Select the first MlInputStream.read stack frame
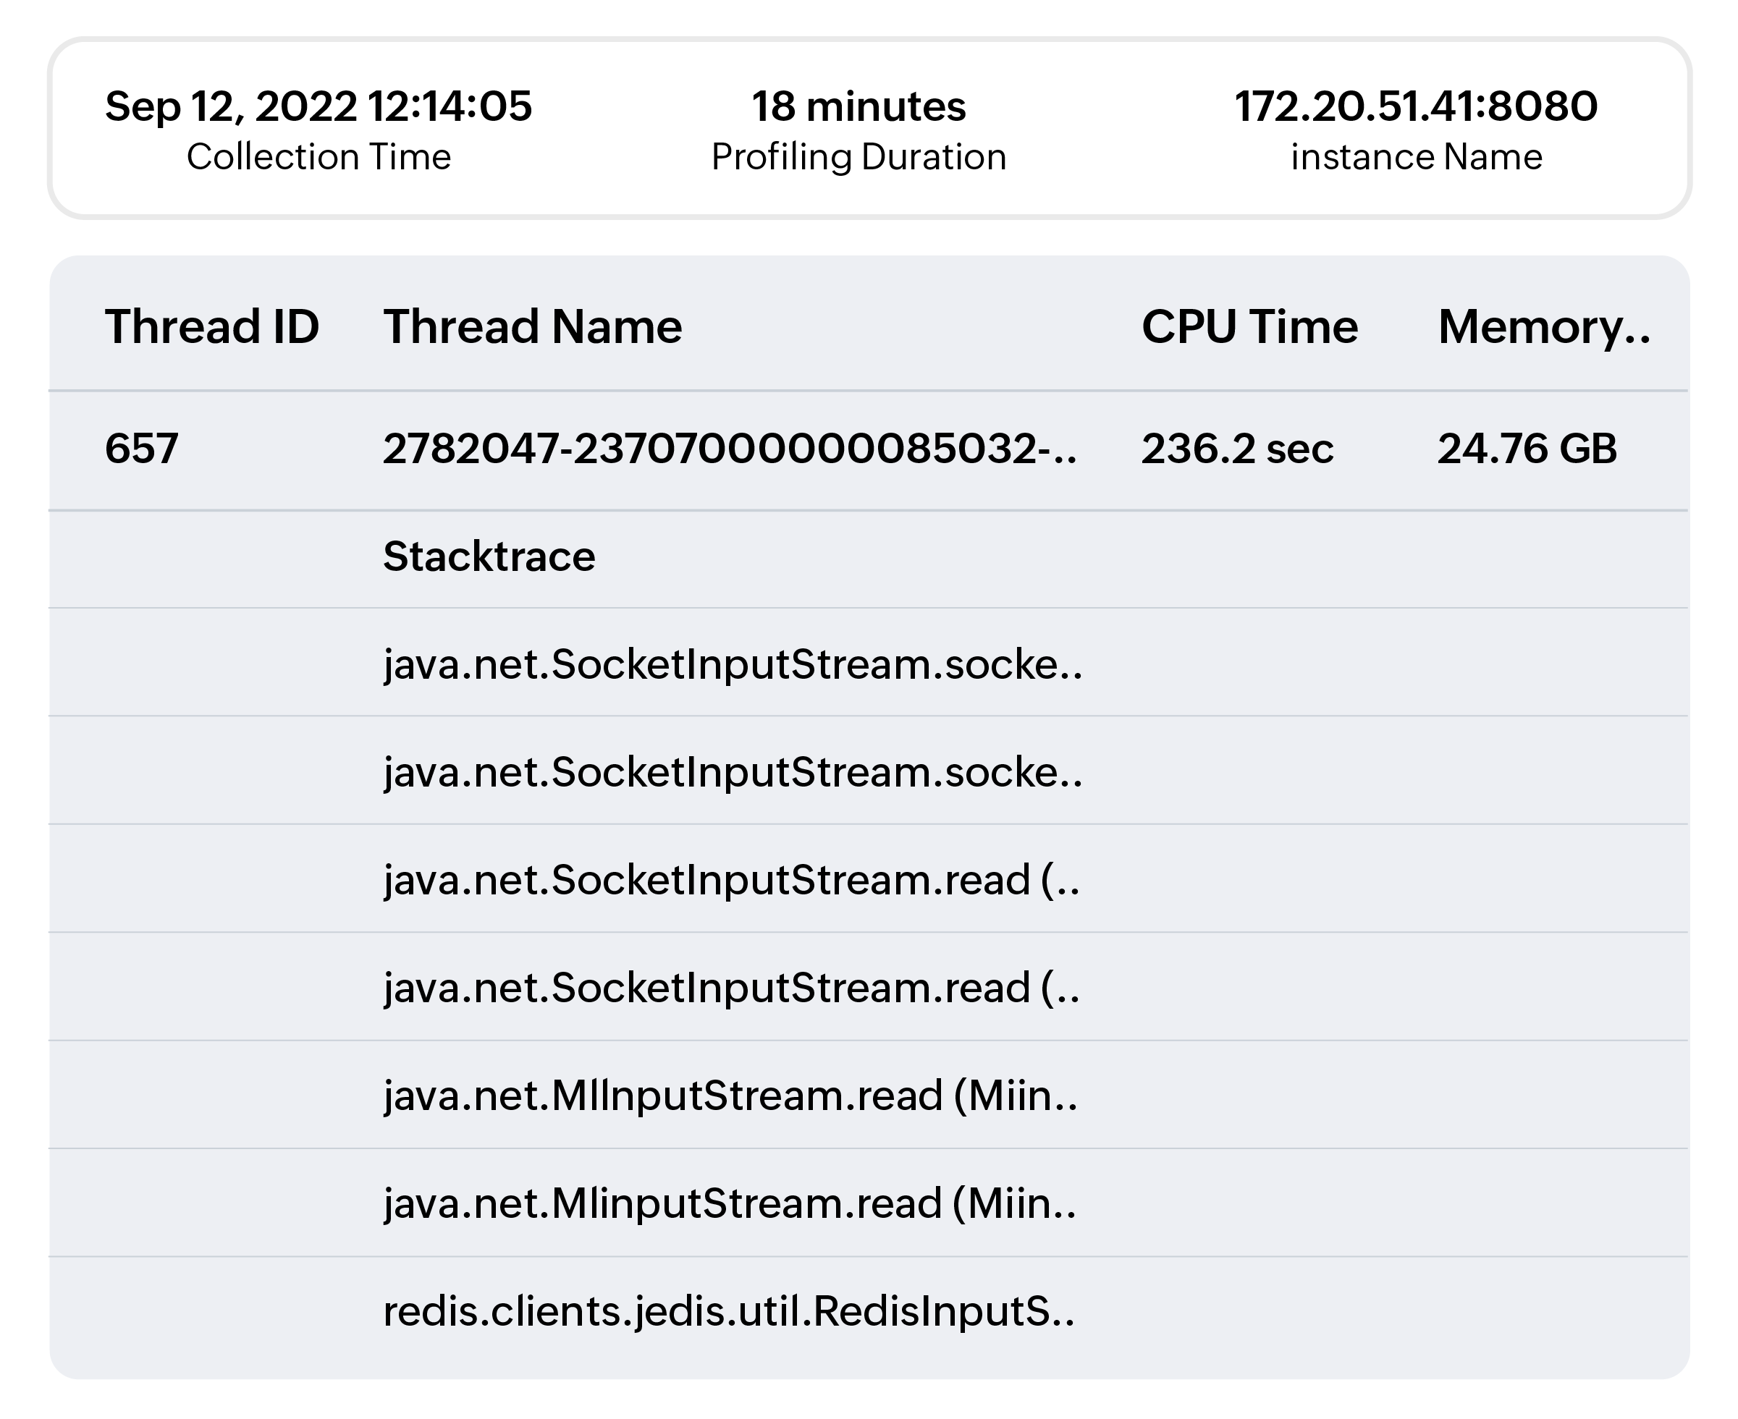Screen dimensions: 1738x1419 coord(730,1096)
